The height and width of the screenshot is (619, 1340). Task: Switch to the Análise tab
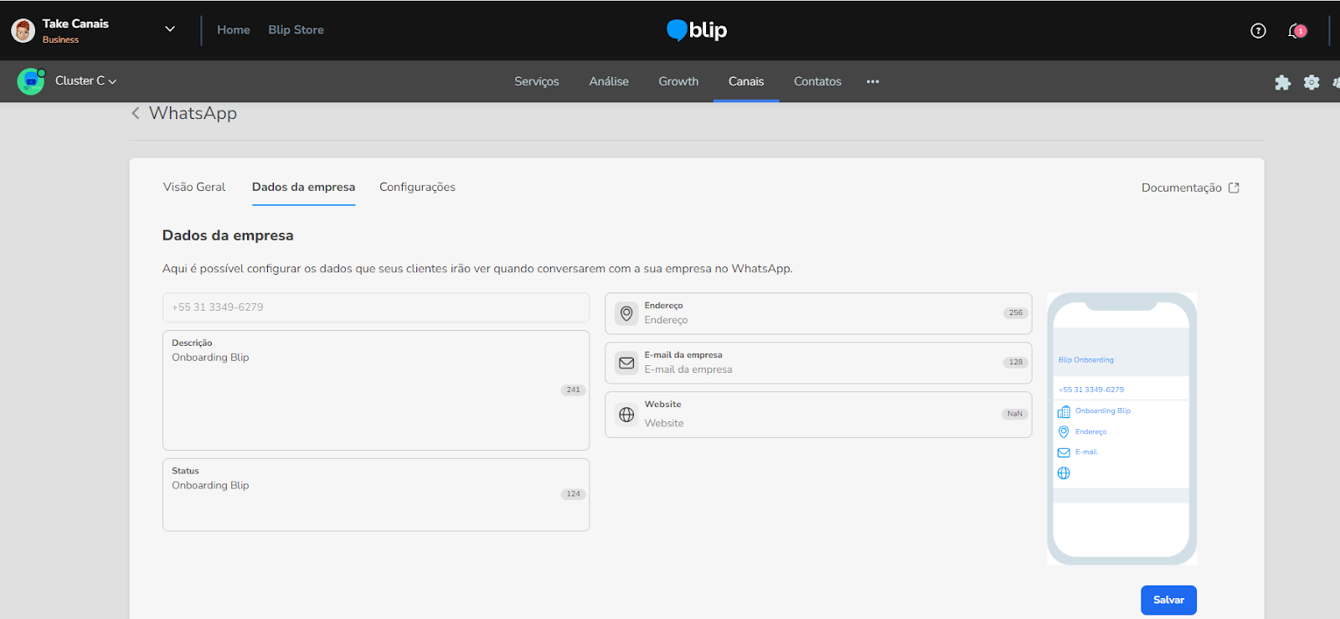coord(609,81)
